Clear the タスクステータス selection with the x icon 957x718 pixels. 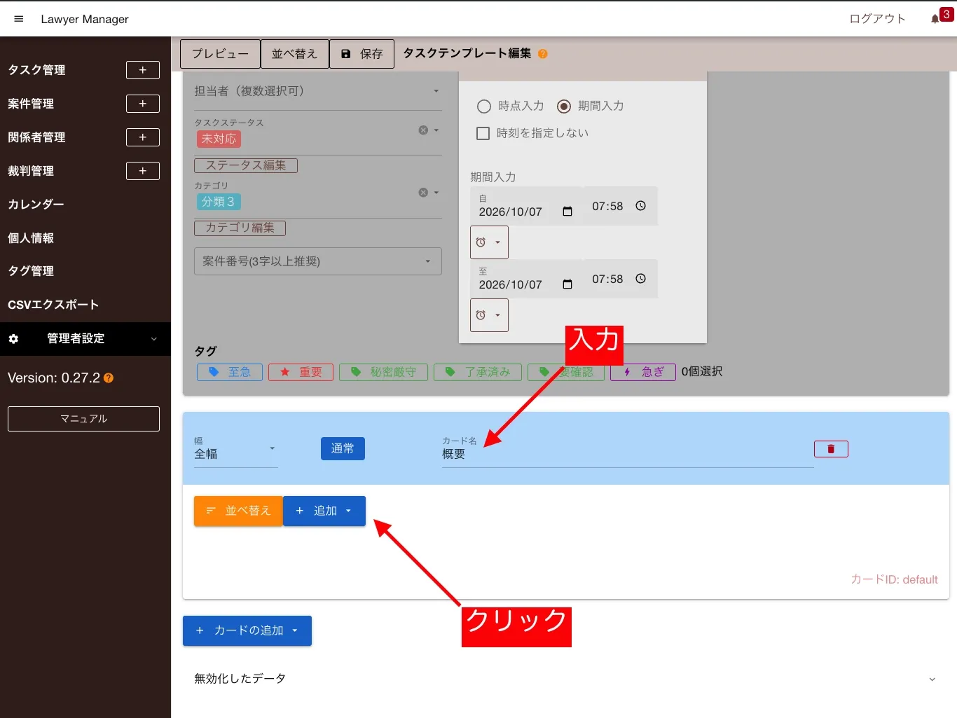click(x=423, y=130)
